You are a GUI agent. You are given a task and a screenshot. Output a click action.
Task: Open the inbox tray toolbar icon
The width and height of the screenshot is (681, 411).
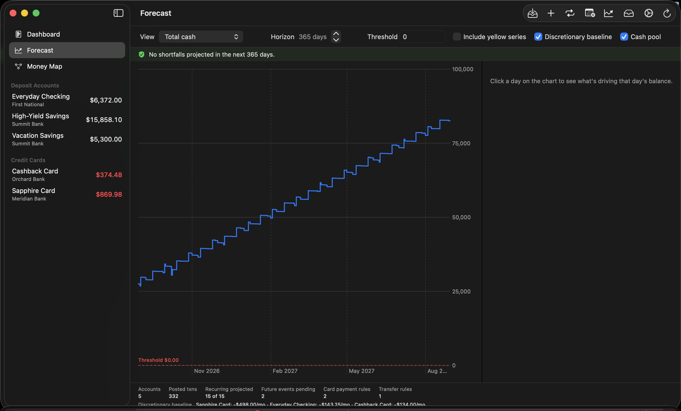[x=628, y=13]
